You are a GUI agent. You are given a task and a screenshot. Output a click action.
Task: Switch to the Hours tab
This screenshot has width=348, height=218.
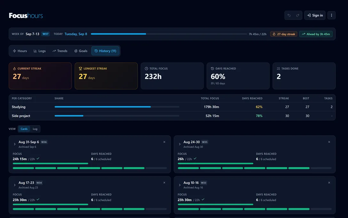pyautogui.click(x=20, y=51)
